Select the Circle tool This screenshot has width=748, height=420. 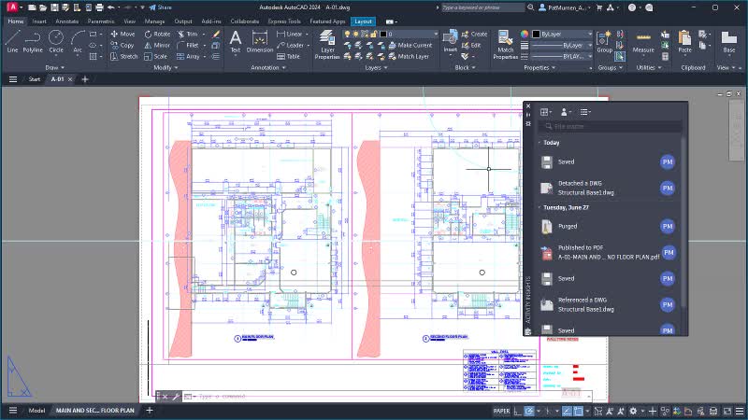point(56,41)
